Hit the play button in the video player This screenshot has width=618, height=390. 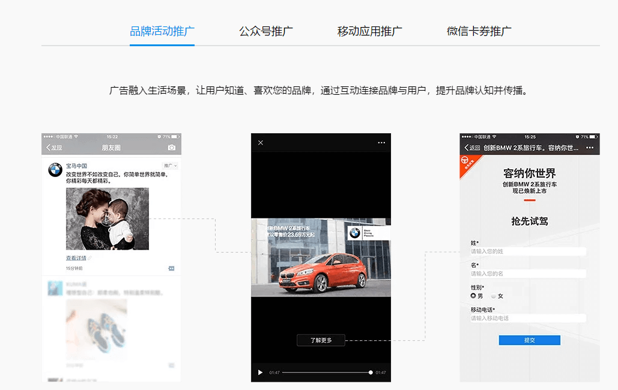coord(260,372)
